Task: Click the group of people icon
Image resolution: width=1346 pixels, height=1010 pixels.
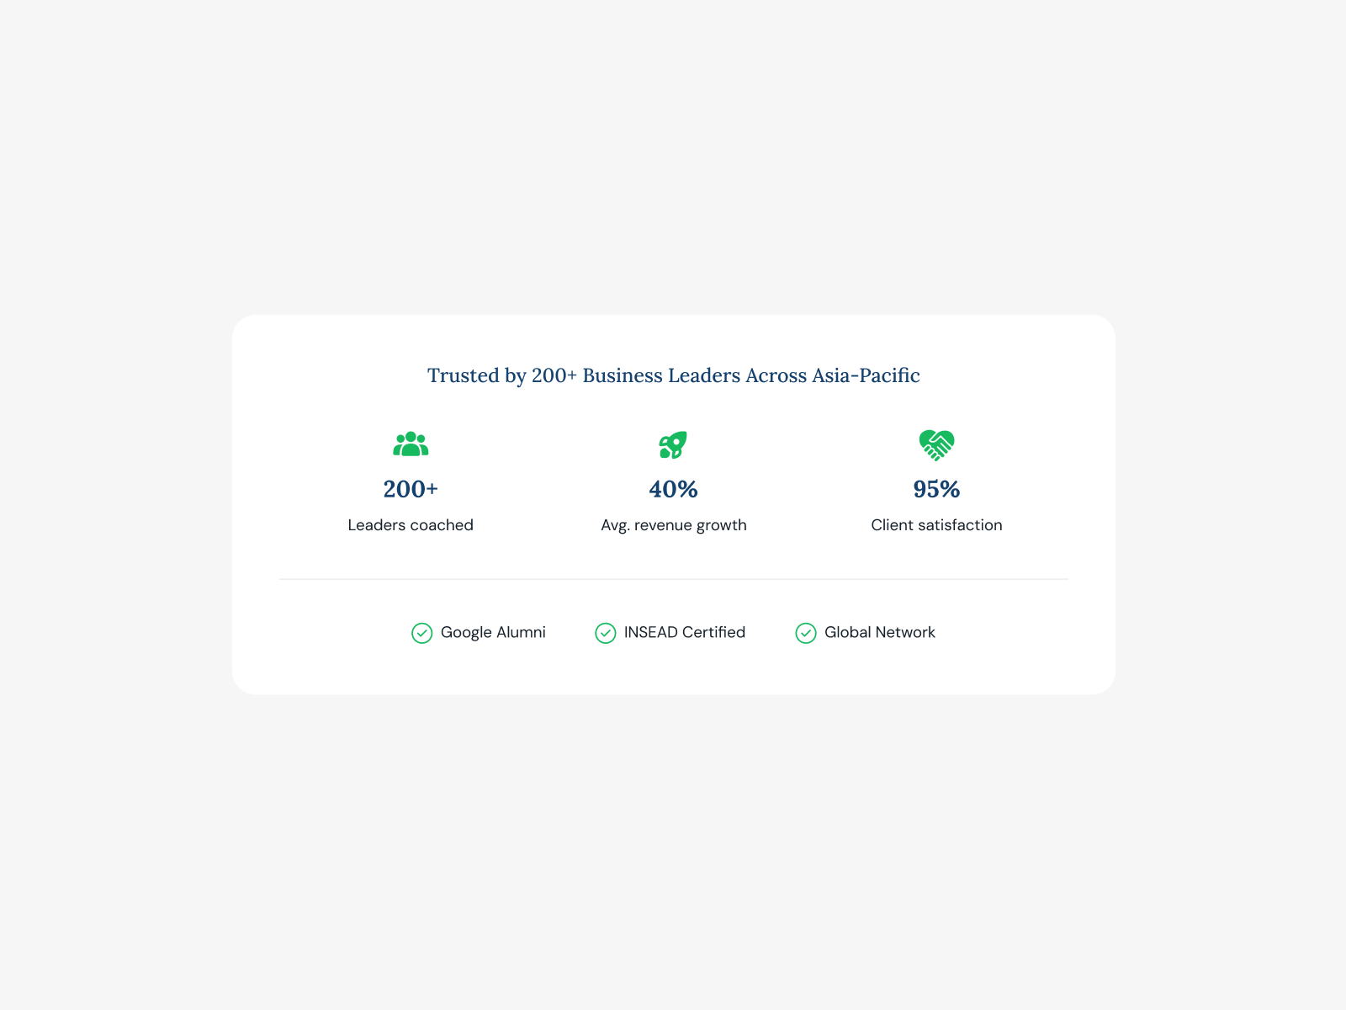Action: pos(411,444)
